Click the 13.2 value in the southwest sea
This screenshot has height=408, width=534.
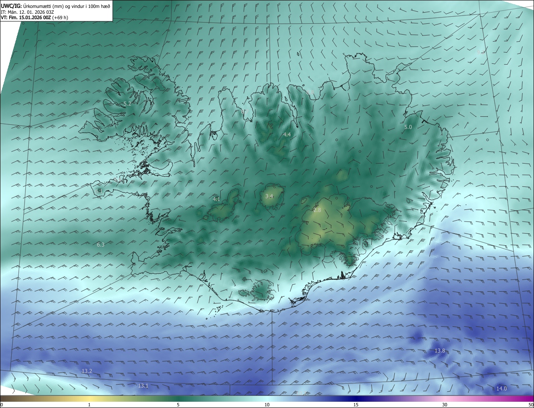(x=87, y=371)
